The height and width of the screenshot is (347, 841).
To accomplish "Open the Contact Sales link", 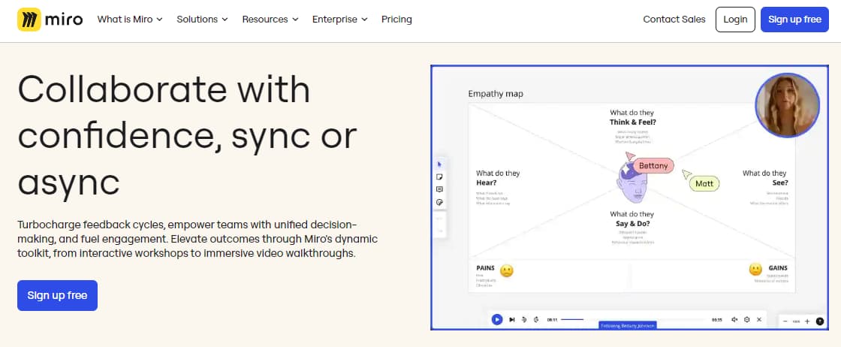I will tap(674, 20).
